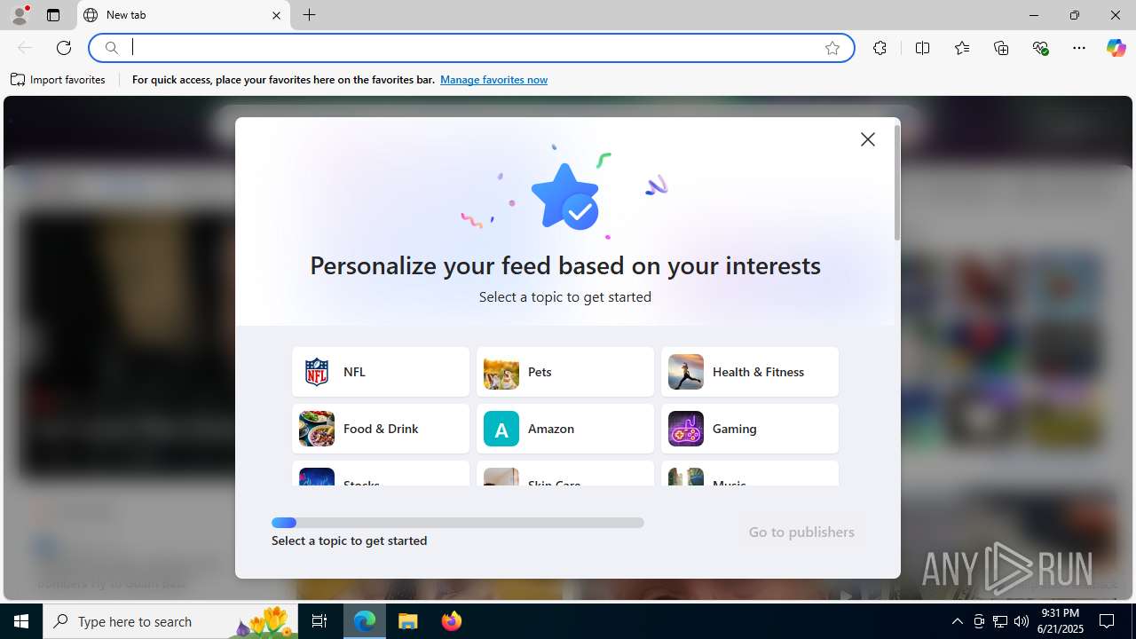
Task: Open the Favorites list icon
Action: [962, 48]
